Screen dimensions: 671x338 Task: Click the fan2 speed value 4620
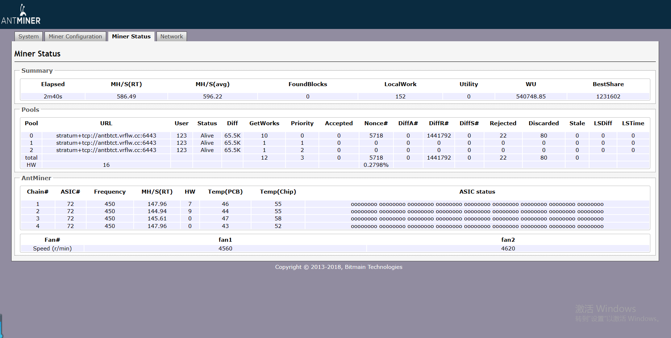pos(508,249)
